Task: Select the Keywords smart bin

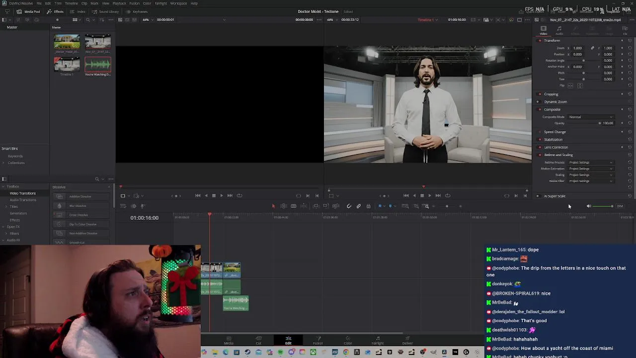Action: pos(15,156)
